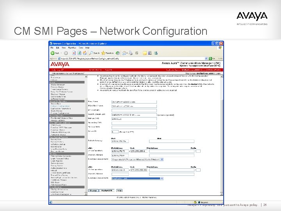Click the DNS Domain input field
The height and width of the screenshot is (211, 281).
point(134,111)
